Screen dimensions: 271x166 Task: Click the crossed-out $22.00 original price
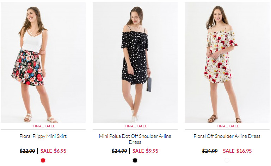click(27, 151)
